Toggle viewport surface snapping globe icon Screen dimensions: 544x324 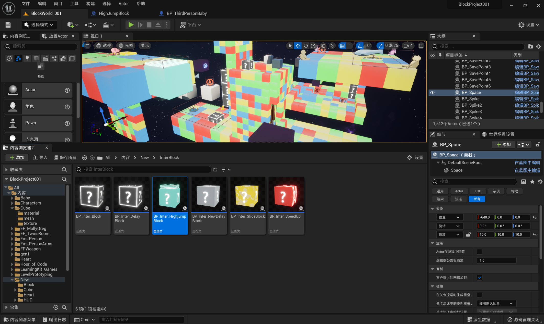point(323,46)
